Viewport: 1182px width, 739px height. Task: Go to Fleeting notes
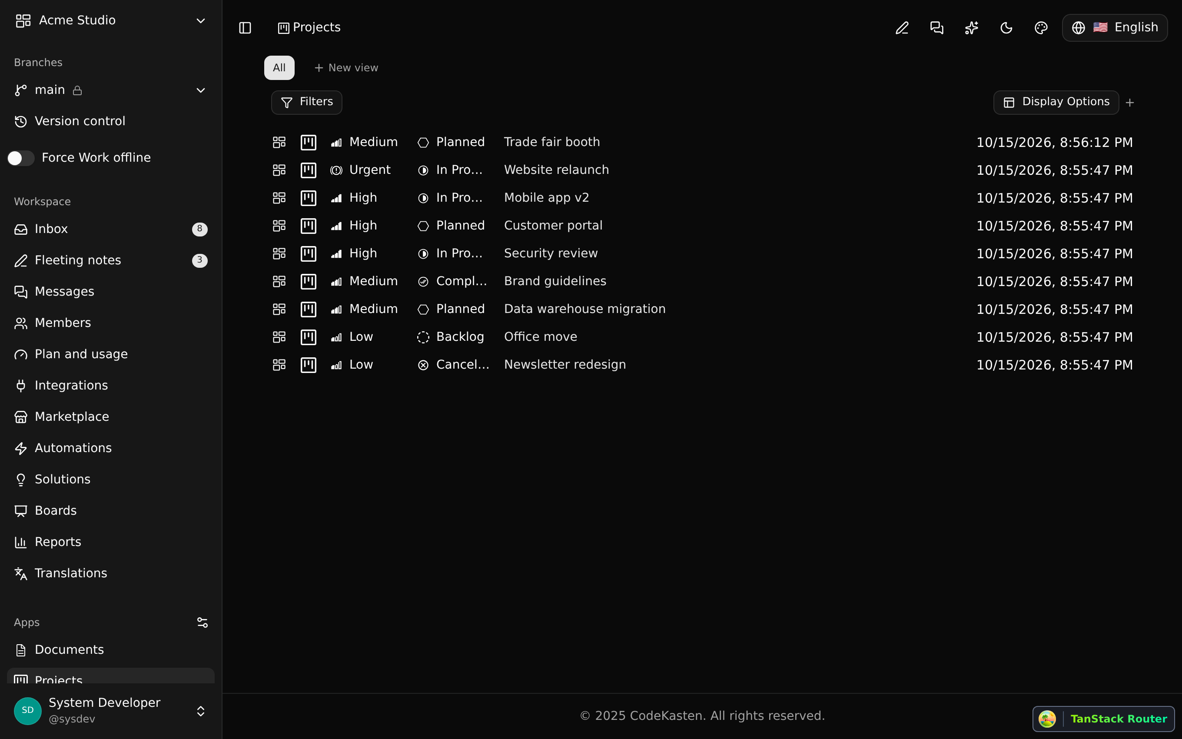(x=110, y=260)
